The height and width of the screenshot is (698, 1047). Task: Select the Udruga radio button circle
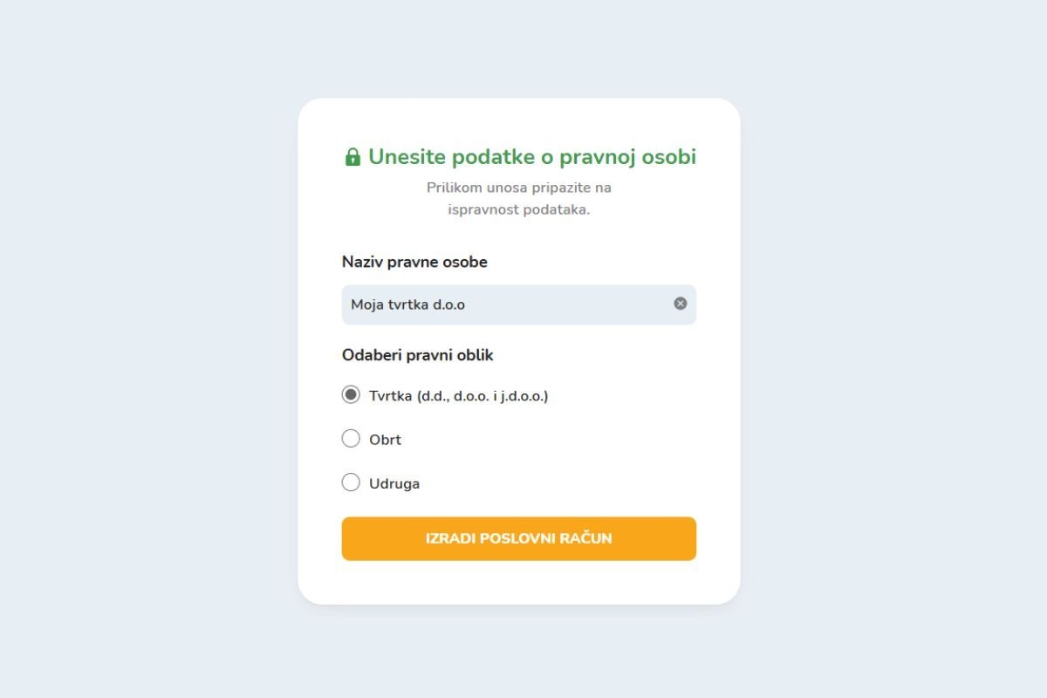coord(351,482)
